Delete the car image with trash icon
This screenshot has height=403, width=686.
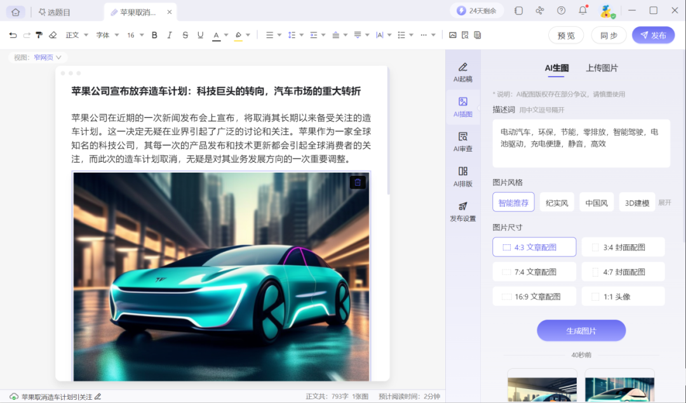tap(358, 182)
